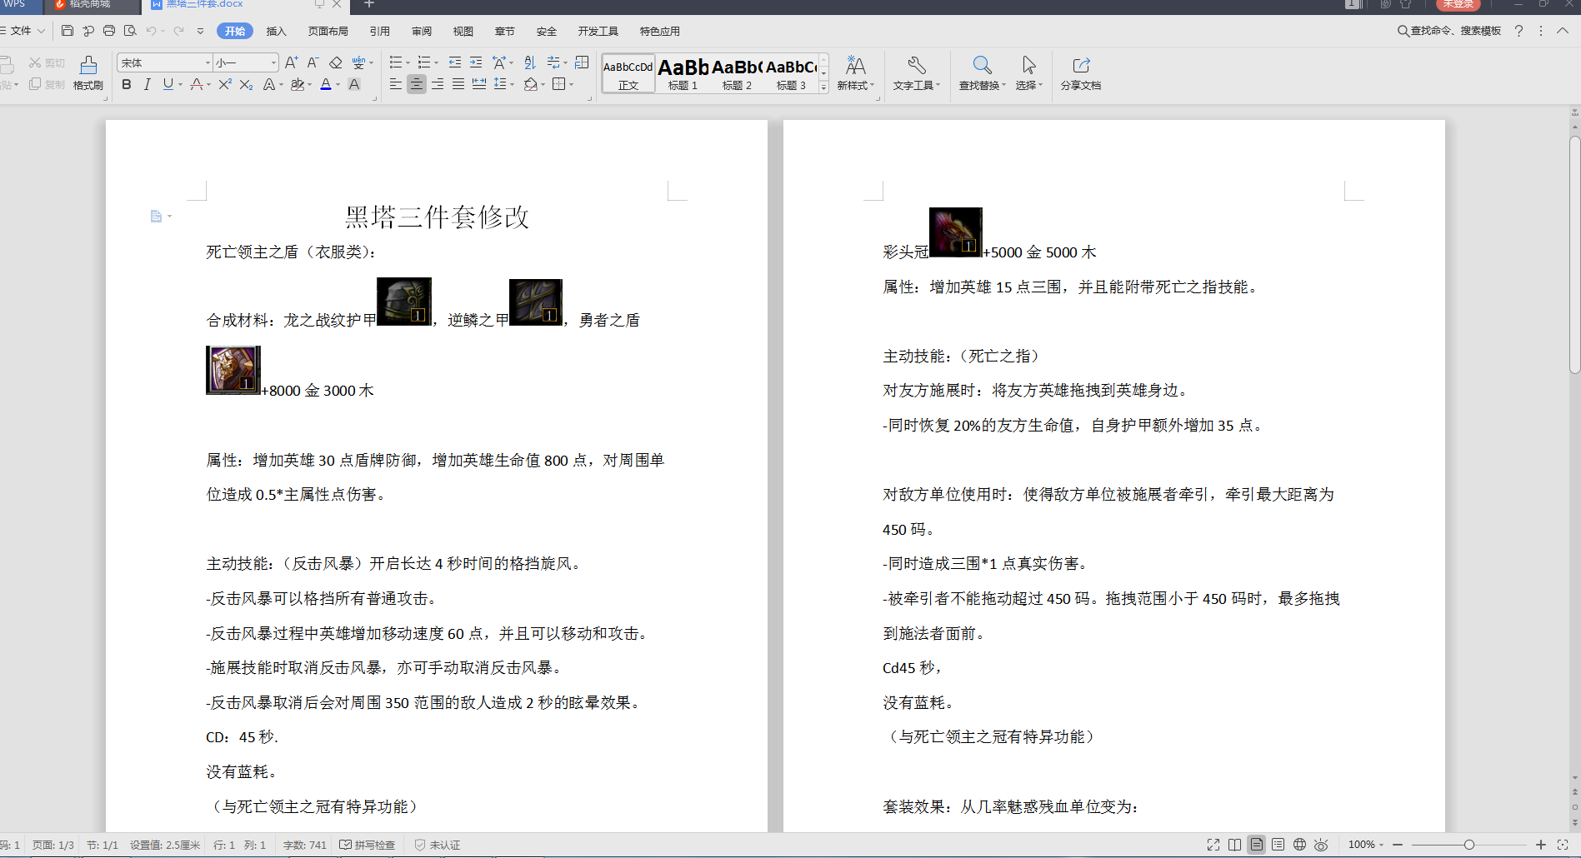This screenshot has height=858, width=1581.
Task: Select the Heading 1 (标题 1) style
Action: (683, 73)
